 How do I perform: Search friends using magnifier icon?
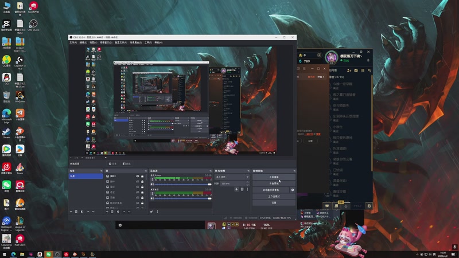[x=369, y=70]
